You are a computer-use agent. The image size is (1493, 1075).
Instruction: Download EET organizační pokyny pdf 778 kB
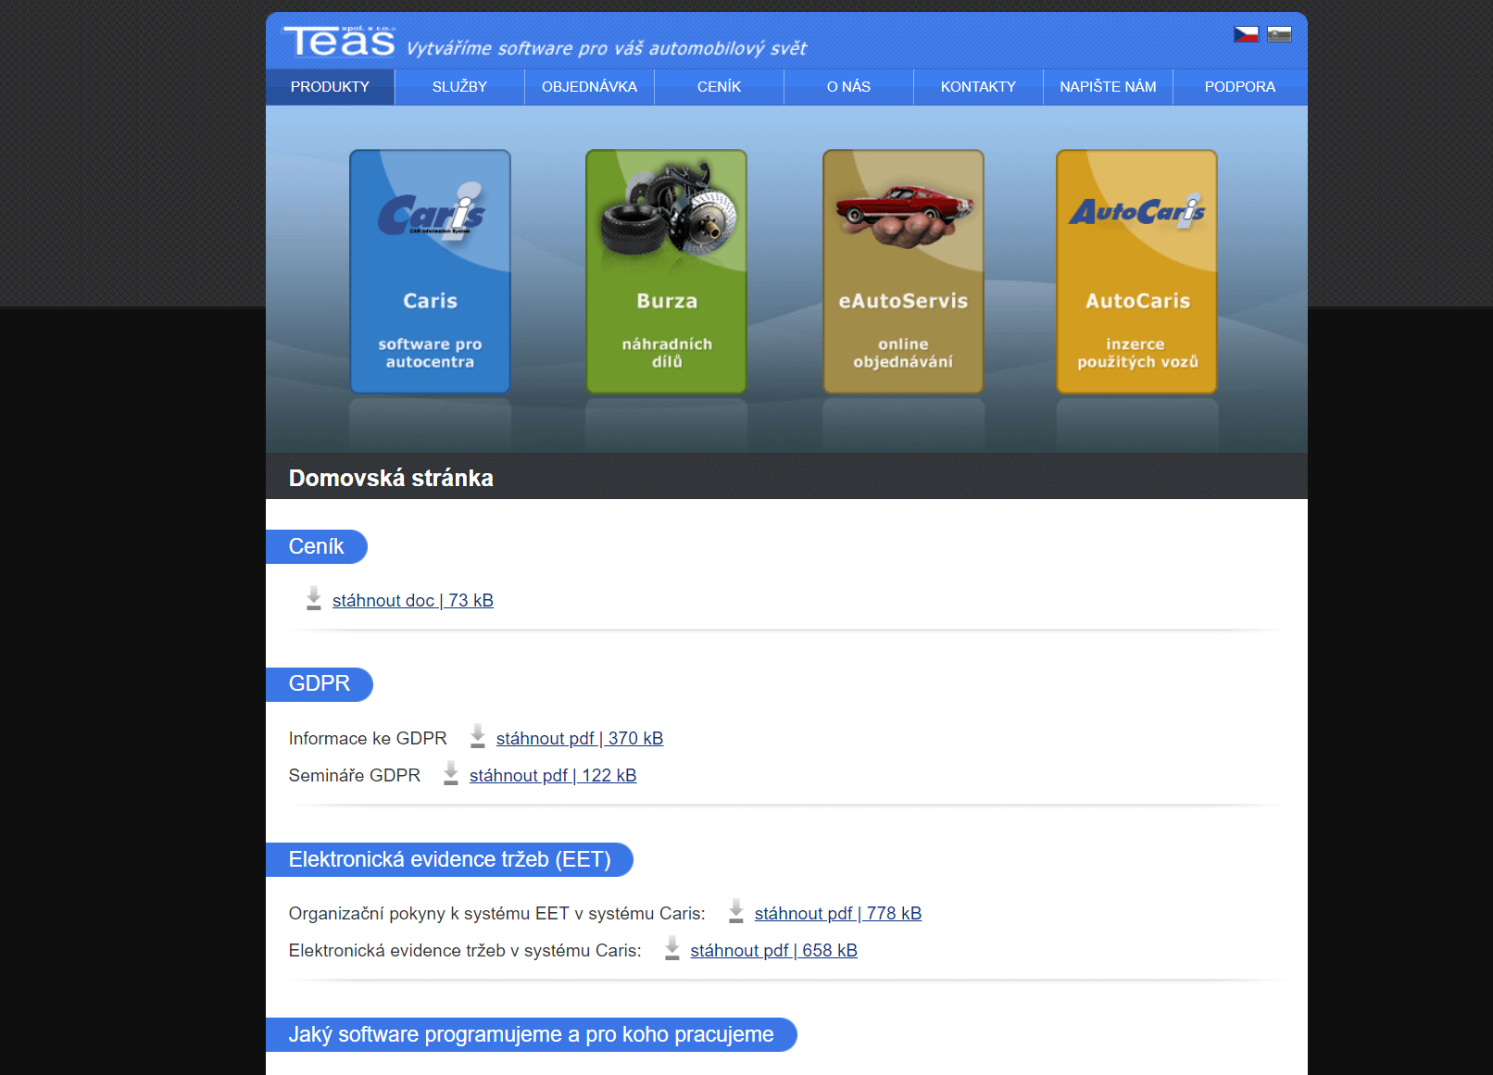[838, 913]
